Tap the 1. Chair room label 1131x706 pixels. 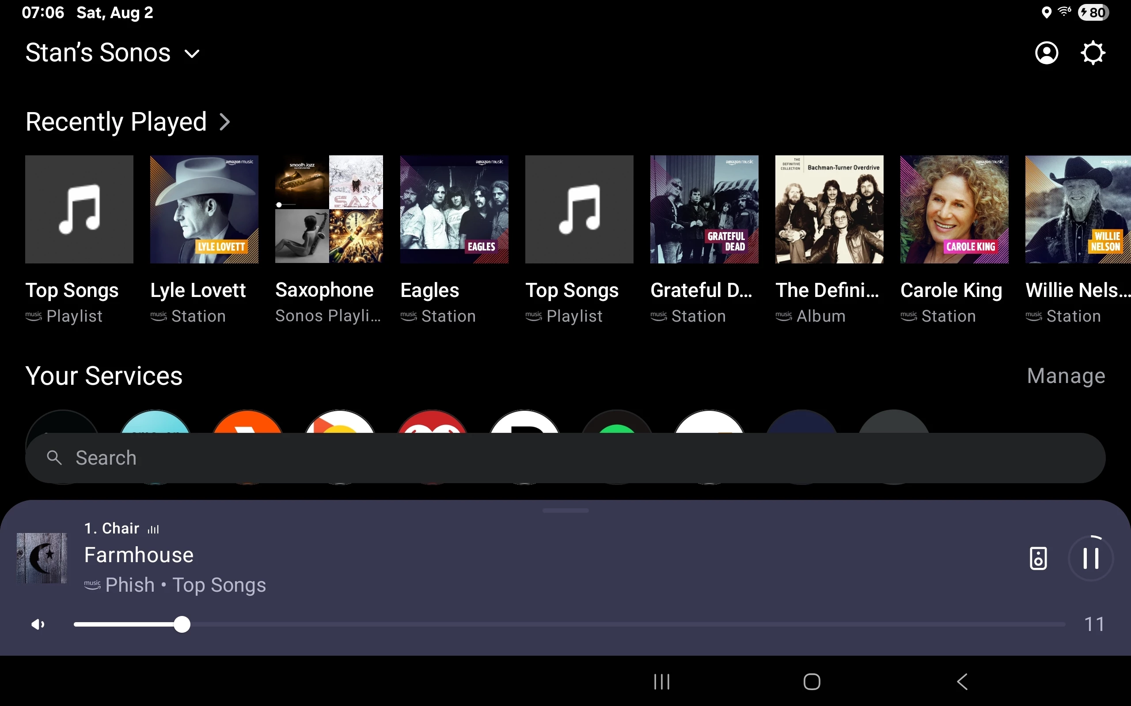click(112, 528)
